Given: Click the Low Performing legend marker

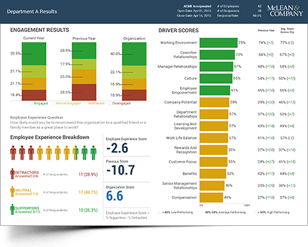Looking at the screenshot, I should (159, 212).
